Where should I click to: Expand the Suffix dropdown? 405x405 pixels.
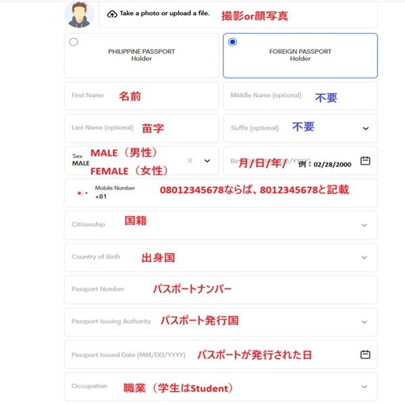click(366, 128)
